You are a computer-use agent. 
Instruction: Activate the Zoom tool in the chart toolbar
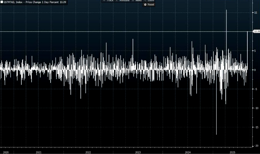(150, 1)
